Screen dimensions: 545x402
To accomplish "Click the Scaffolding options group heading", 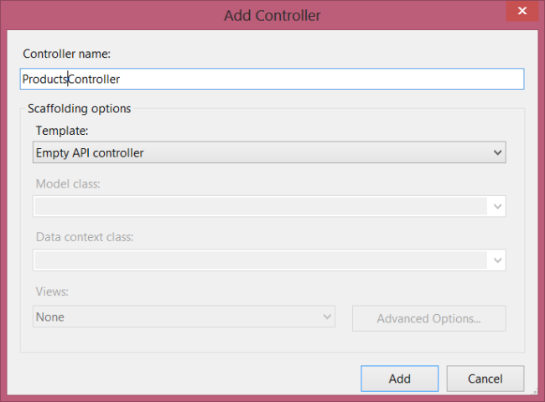I will (x=79, y=108).
